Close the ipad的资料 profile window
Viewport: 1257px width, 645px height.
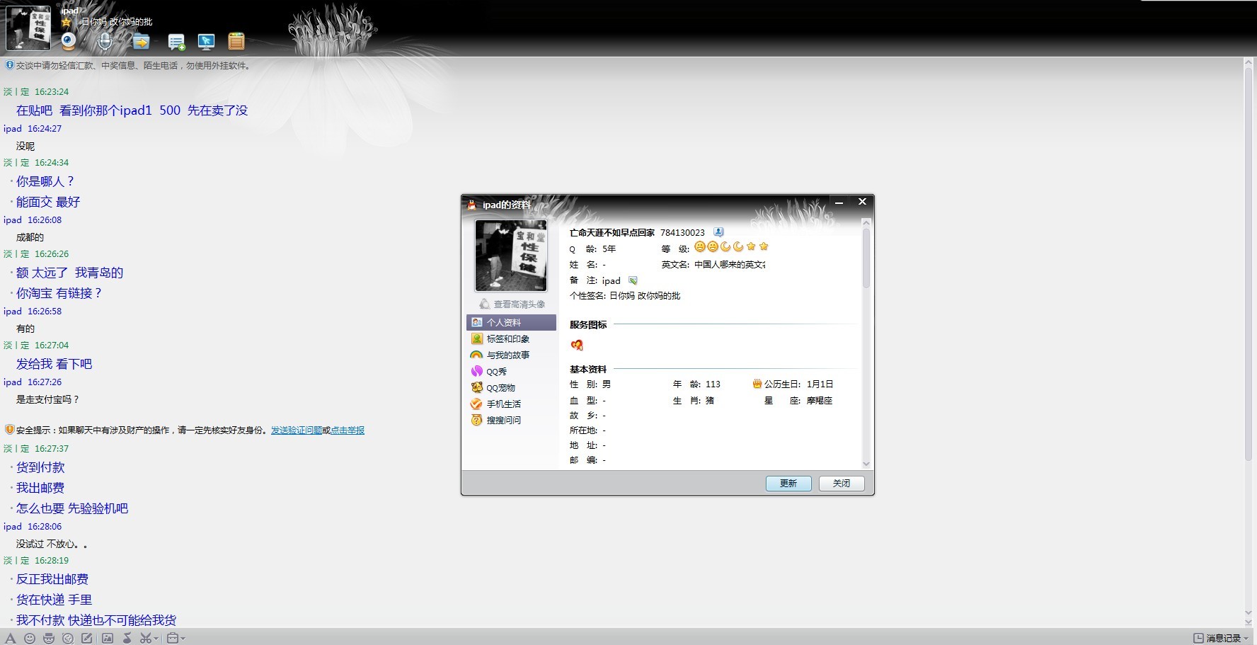tap(862, 202)
